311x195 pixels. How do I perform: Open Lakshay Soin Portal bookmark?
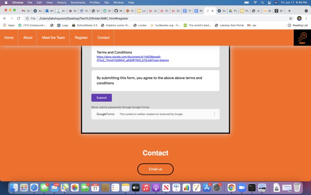[x=229, y=25]
